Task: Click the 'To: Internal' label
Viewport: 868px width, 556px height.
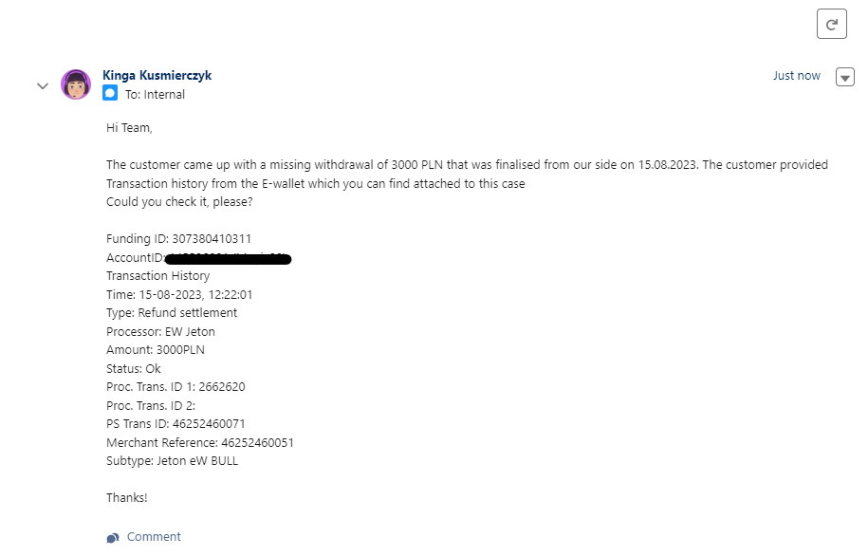Action: pyautogui.click(x=155, y=95)
